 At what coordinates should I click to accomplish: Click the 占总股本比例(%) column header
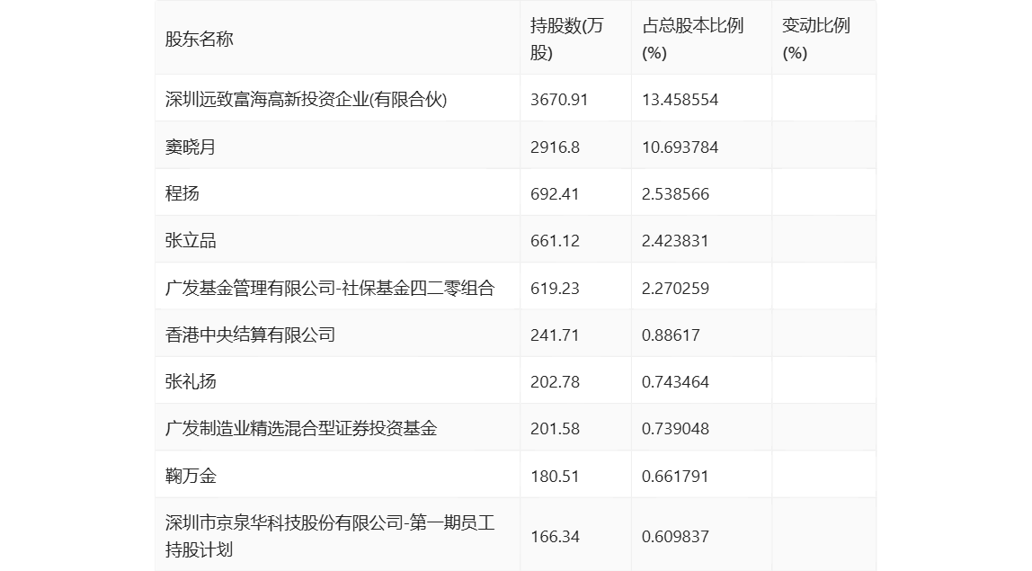click(x=692, y=39)
